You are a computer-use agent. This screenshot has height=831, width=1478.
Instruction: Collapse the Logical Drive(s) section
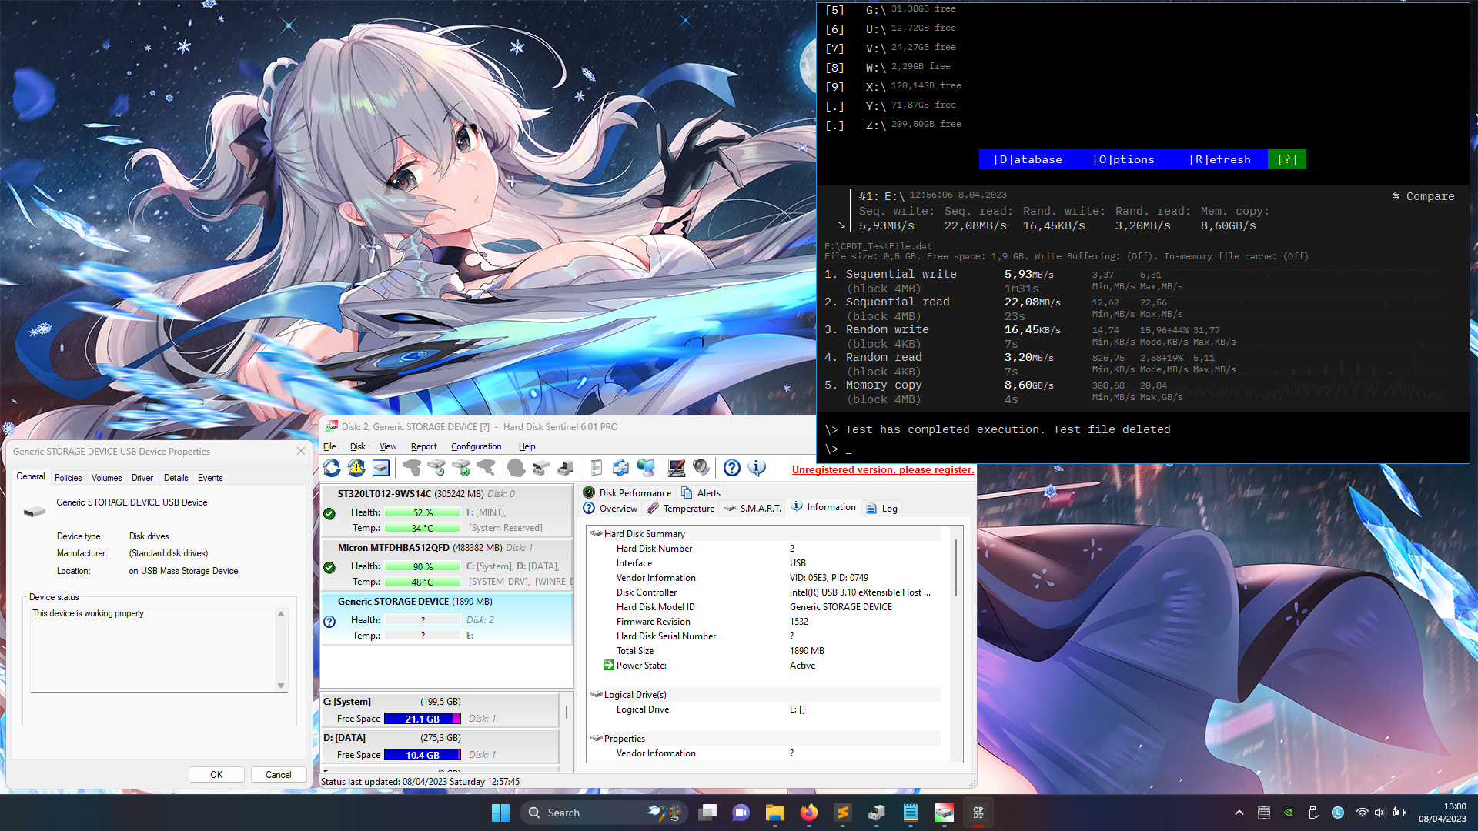click(x=596, y=694)
